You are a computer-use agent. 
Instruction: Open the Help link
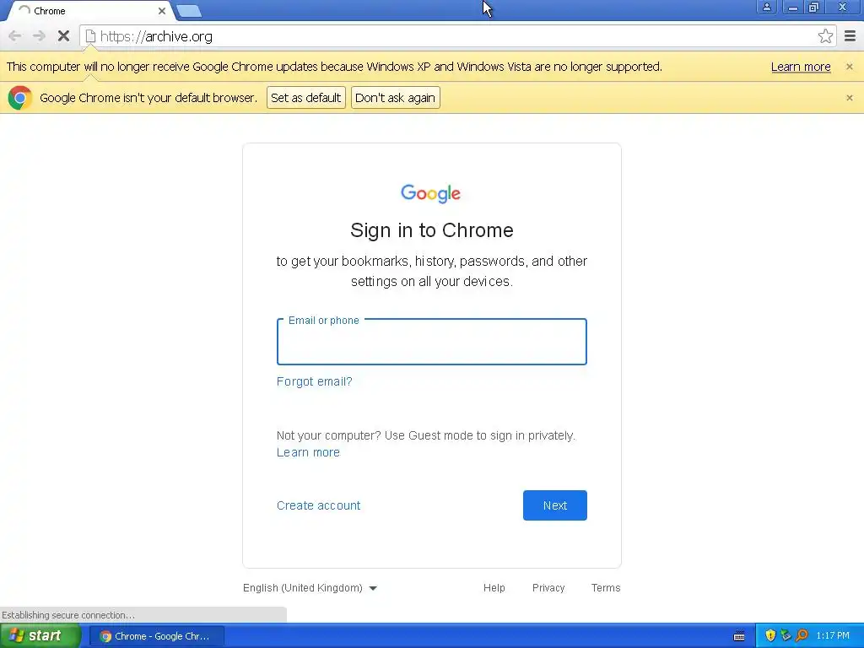click(494, 588)
